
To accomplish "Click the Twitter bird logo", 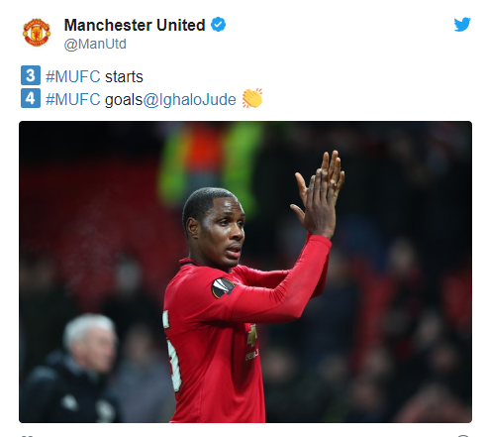I will [462, 25].
